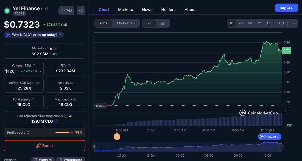Click the Profile score info icon

point(28,133)
